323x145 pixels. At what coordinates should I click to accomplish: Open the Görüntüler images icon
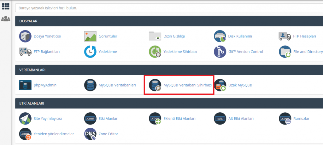[90, 36]
